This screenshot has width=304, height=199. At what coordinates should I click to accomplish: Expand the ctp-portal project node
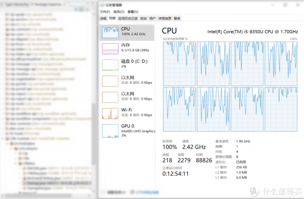point(3,84)
